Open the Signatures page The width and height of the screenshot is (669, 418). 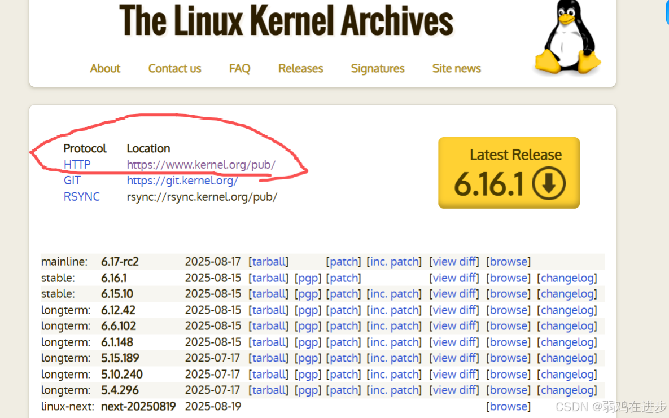pyautogui.click(x=378, y=68)
